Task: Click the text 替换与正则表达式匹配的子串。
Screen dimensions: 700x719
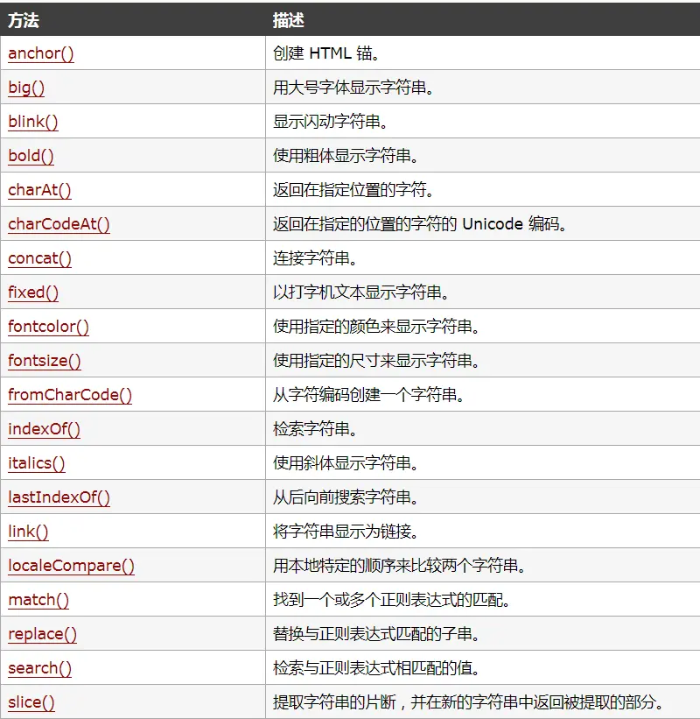Action: pos(376,634)
